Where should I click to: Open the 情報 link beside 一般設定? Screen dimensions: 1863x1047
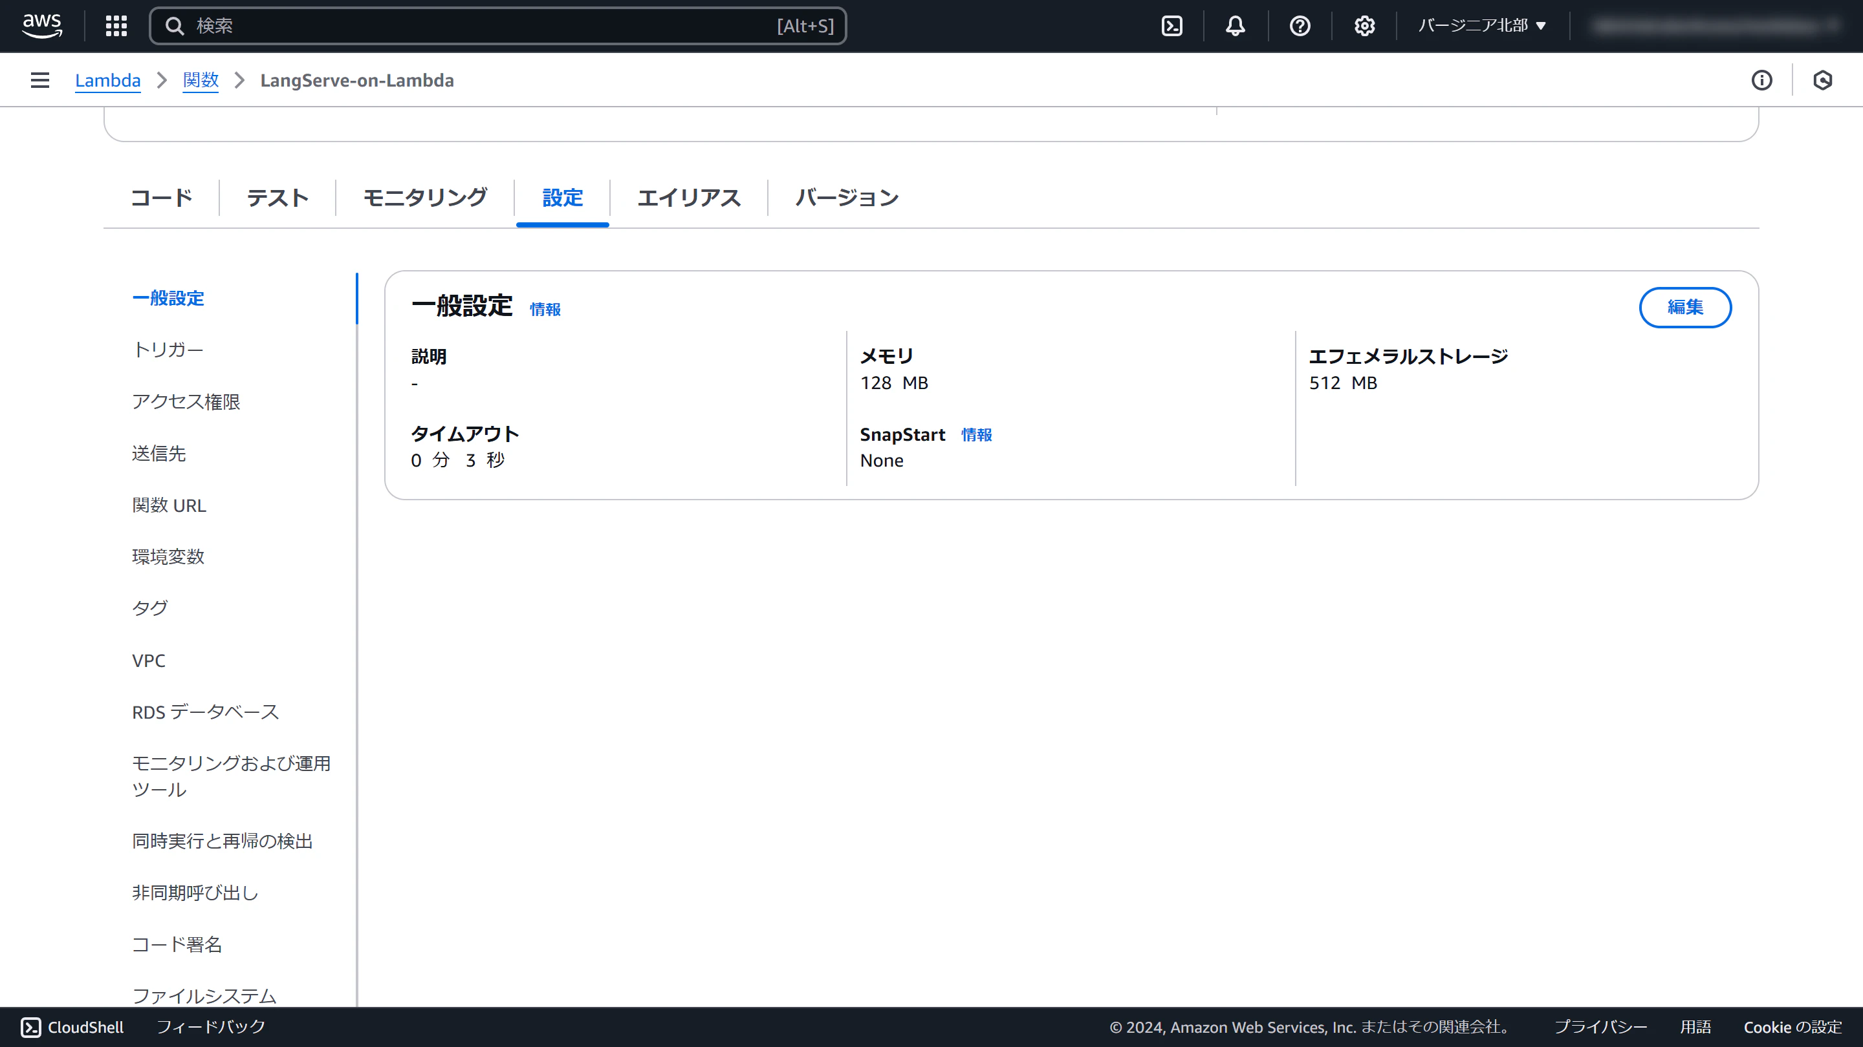(545, 310)
